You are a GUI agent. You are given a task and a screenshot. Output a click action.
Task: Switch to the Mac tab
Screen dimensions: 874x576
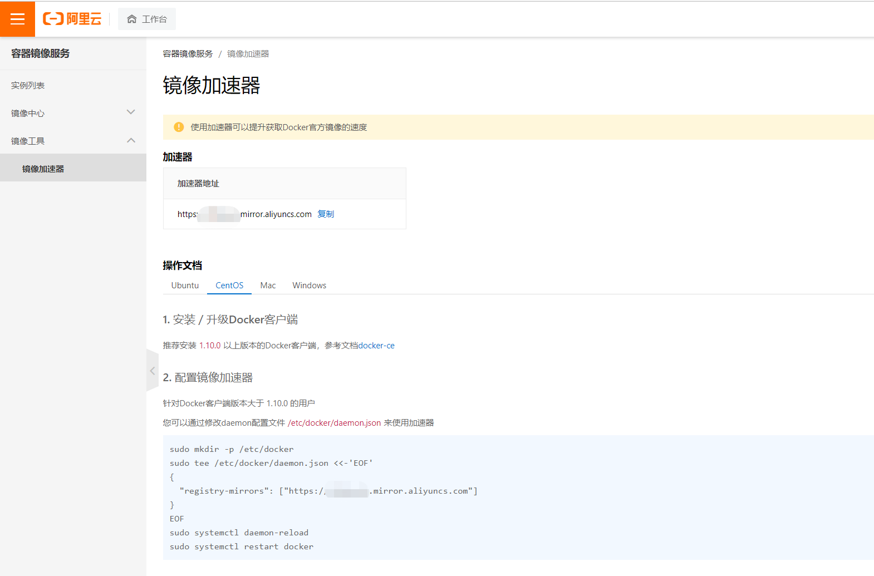[x=268, y=285]
